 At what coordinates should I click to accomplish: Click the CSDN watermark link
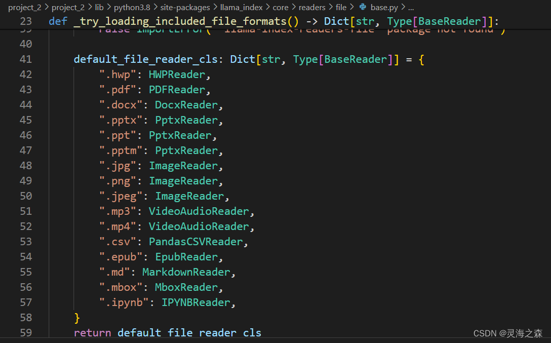507,333
